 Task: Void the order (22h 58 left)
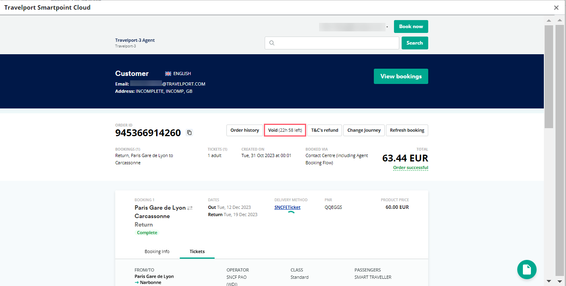tap(285, 130)
